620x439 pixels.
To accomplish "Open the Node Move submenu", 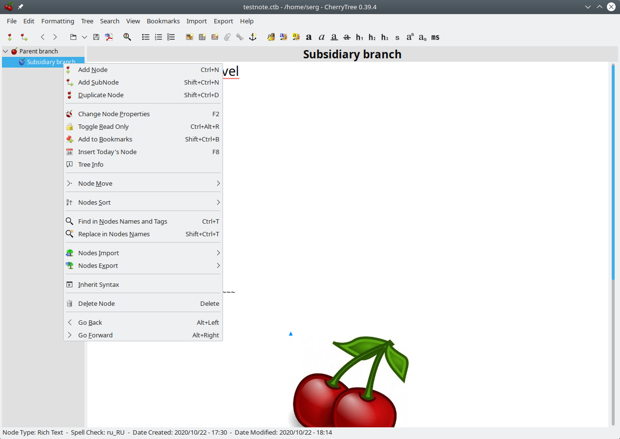I will click(x=95, y=183).
